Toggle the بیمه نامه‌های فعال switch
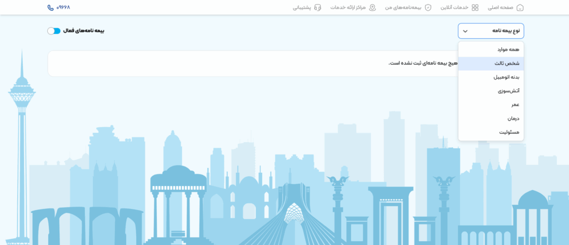The height and width of the screenshot is (245, 569). click(x=54, y=31)
